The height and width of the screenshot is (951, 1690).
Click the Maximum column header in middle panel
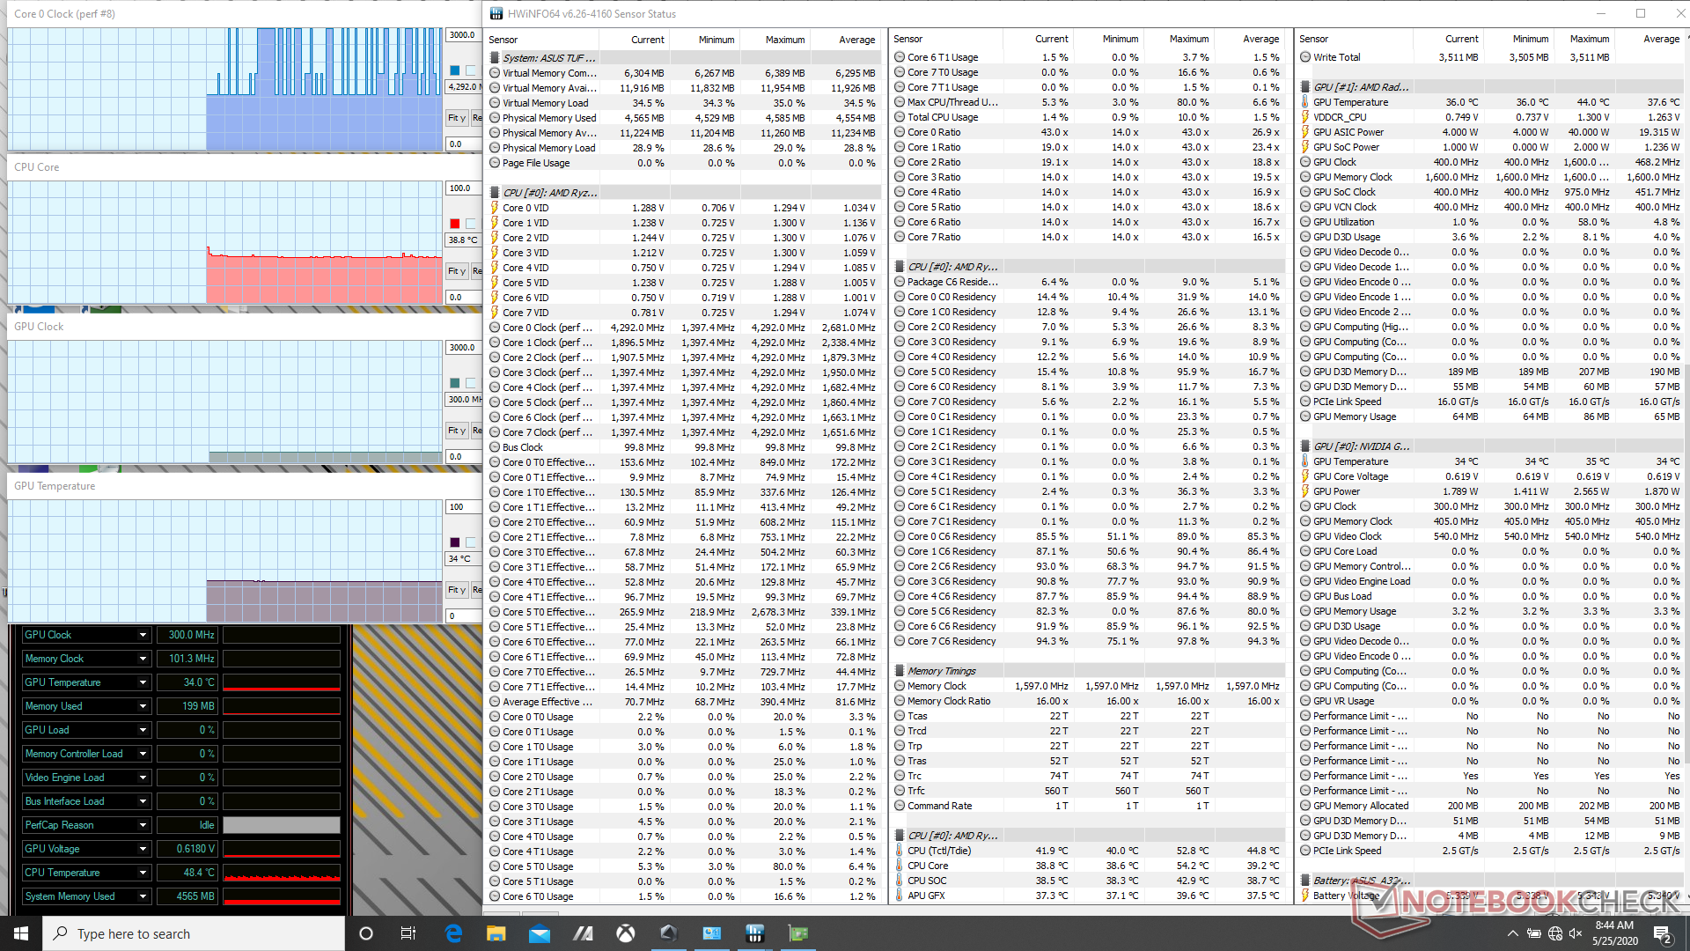click(1188, 39)
